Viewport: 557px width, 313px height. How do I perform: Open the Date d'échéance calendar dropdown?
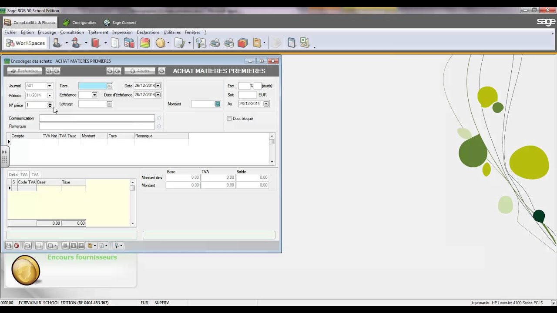[158, 95]
